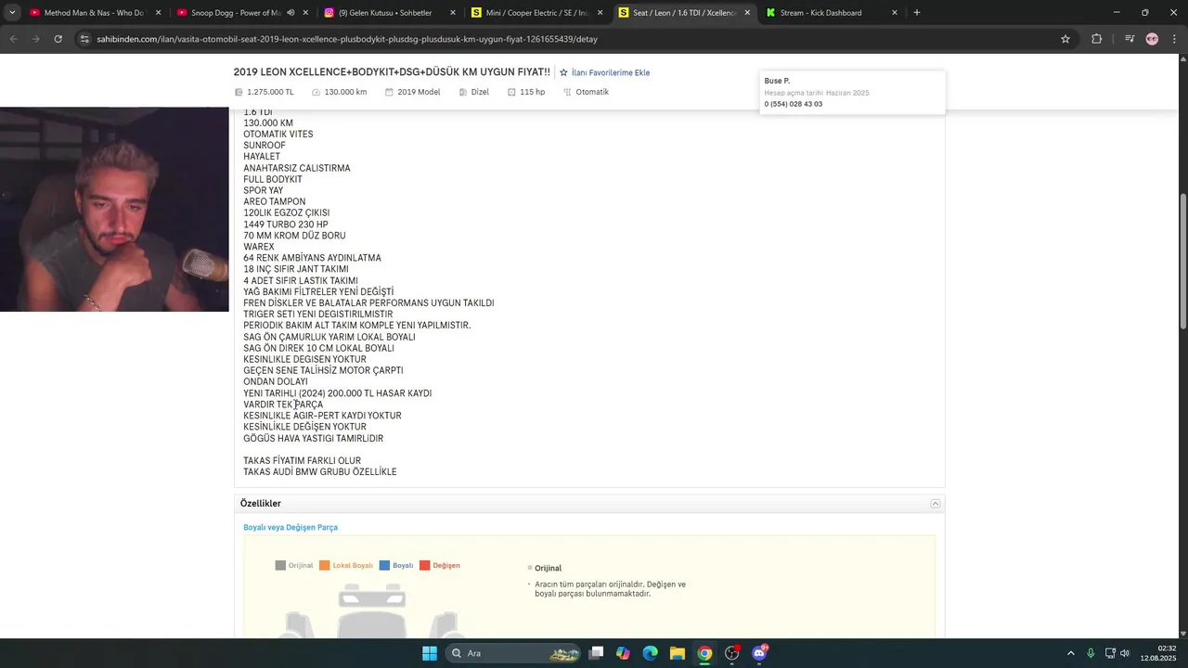Open the Boyalı veya Değişen Parça link
Image resolution: width=1188 pixels, height=668 pixels.
(291, 527)
